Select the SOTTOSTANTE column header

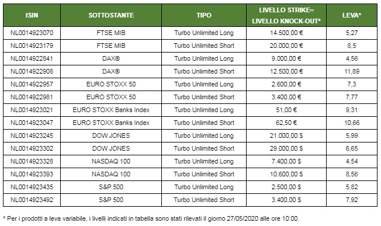[x=111, y=15]
